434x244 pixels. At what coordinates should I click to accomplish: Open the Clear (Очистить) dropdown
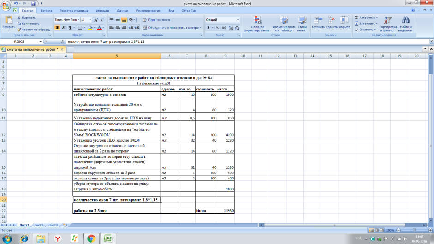click(365, 30)
